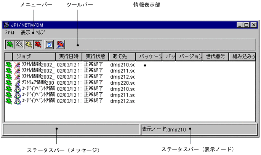
Task: Select システム情報2002_ job name for dmp212.sc
Action: [x=38, y=77]
